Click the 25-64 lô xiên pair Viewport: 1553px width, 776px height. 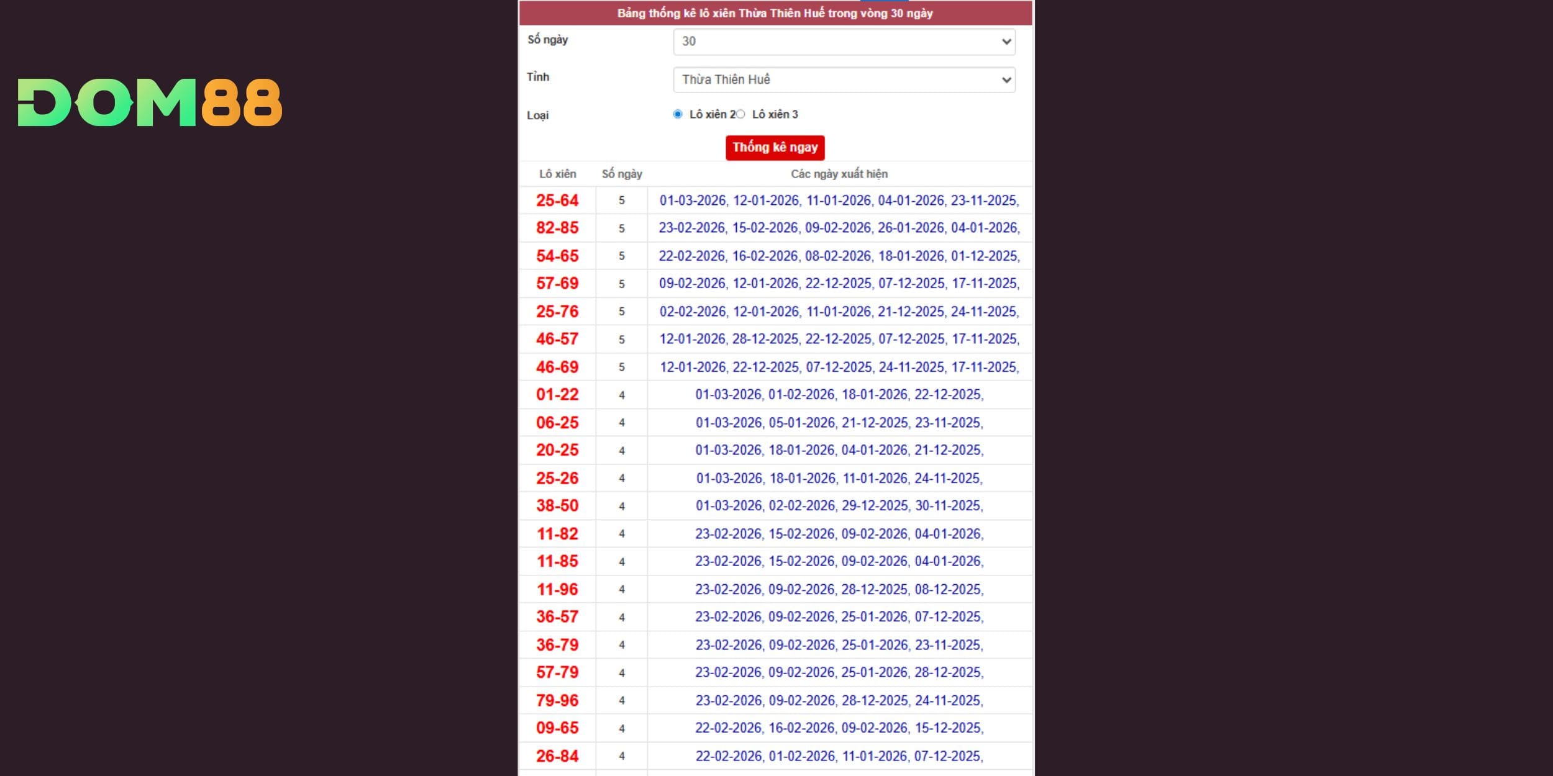tap(557, 201)
